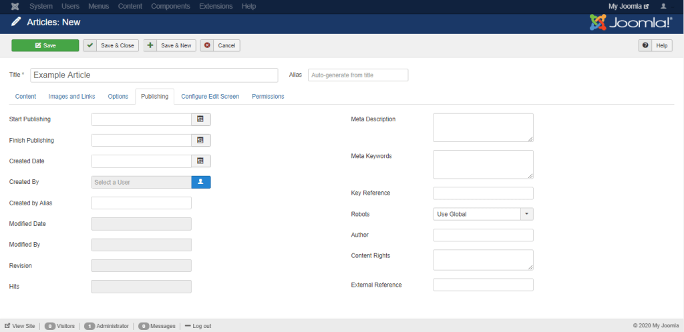This screenshot has width=684, height=332.
Task: Switch to the Permissions tab
Action: 268,97
